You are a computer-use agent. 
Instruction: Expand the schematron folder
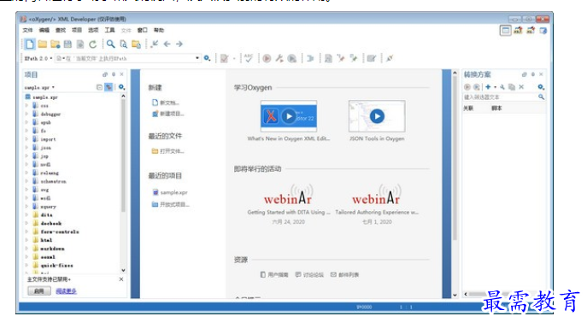coord(26,181)
